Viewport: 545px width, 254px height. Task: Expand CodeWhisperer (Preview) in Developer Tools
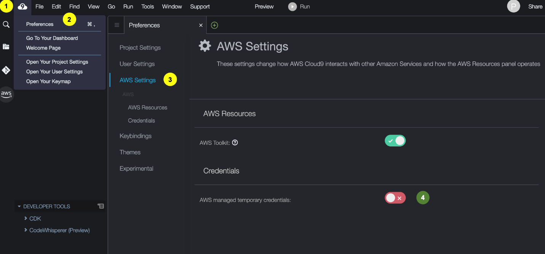26,230
